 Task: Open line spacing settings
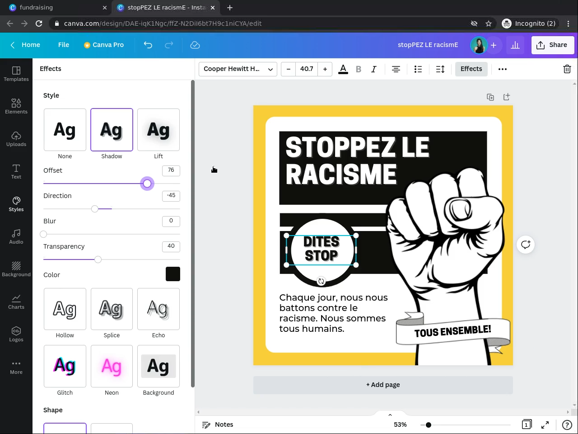[x=440, y=69]
